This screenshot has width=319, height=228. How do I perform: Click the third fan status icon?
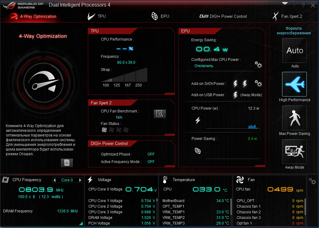pos(119,130)
